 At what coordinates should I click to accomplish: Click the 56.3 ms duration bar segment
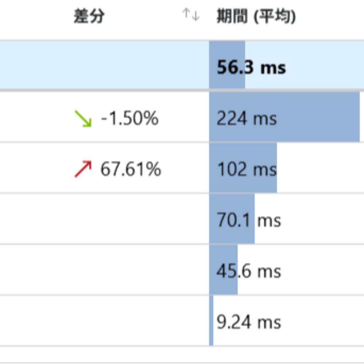click(227, 65)
